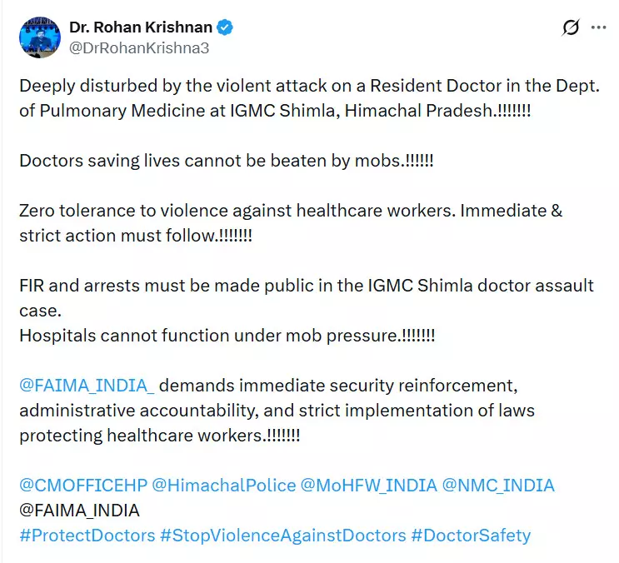Click the 'Hospitals cannot function under mob pressure' line

tap(227, 336)
